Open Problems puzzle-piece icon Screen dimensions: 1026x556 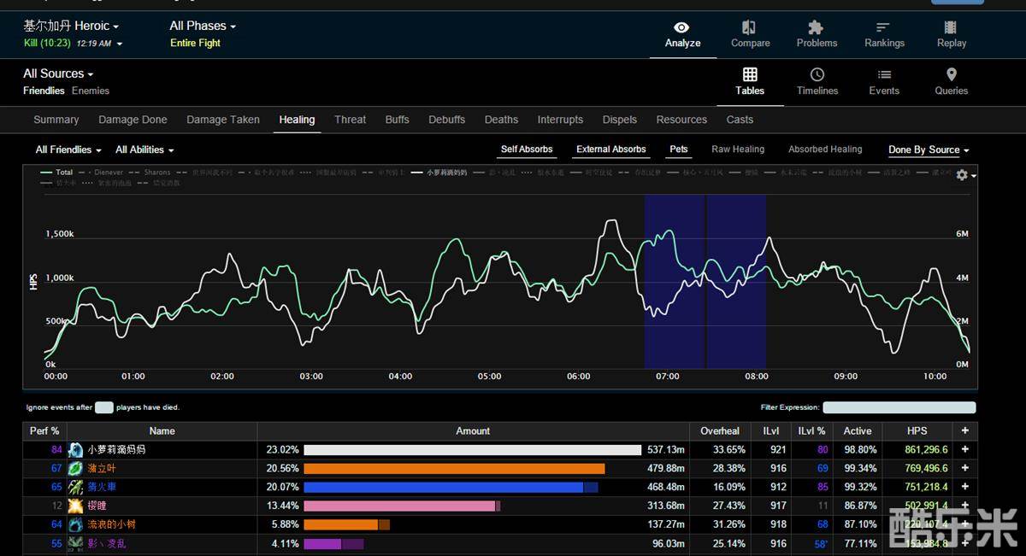pyautogui.click(x=816, y=28)
